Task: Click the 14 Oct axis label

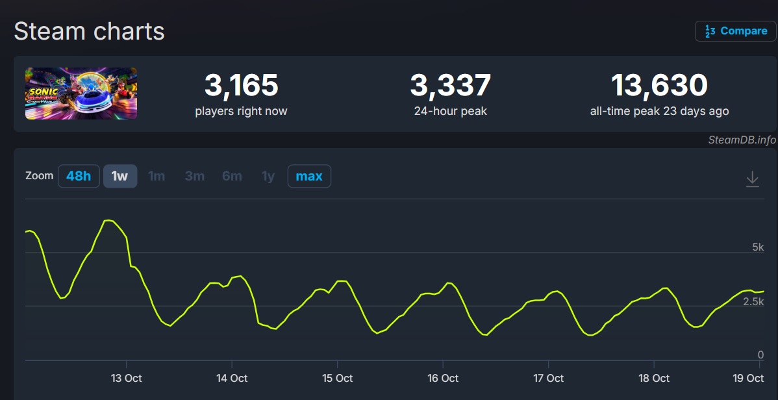Action: 232,378
